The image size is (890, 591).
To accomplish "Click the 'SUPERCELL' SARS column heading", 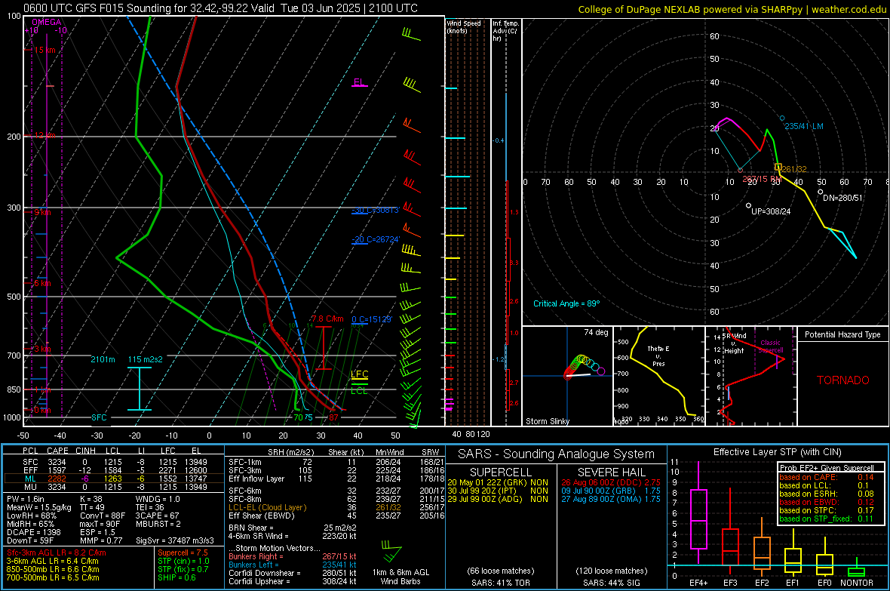I will (x=501, y=472).
